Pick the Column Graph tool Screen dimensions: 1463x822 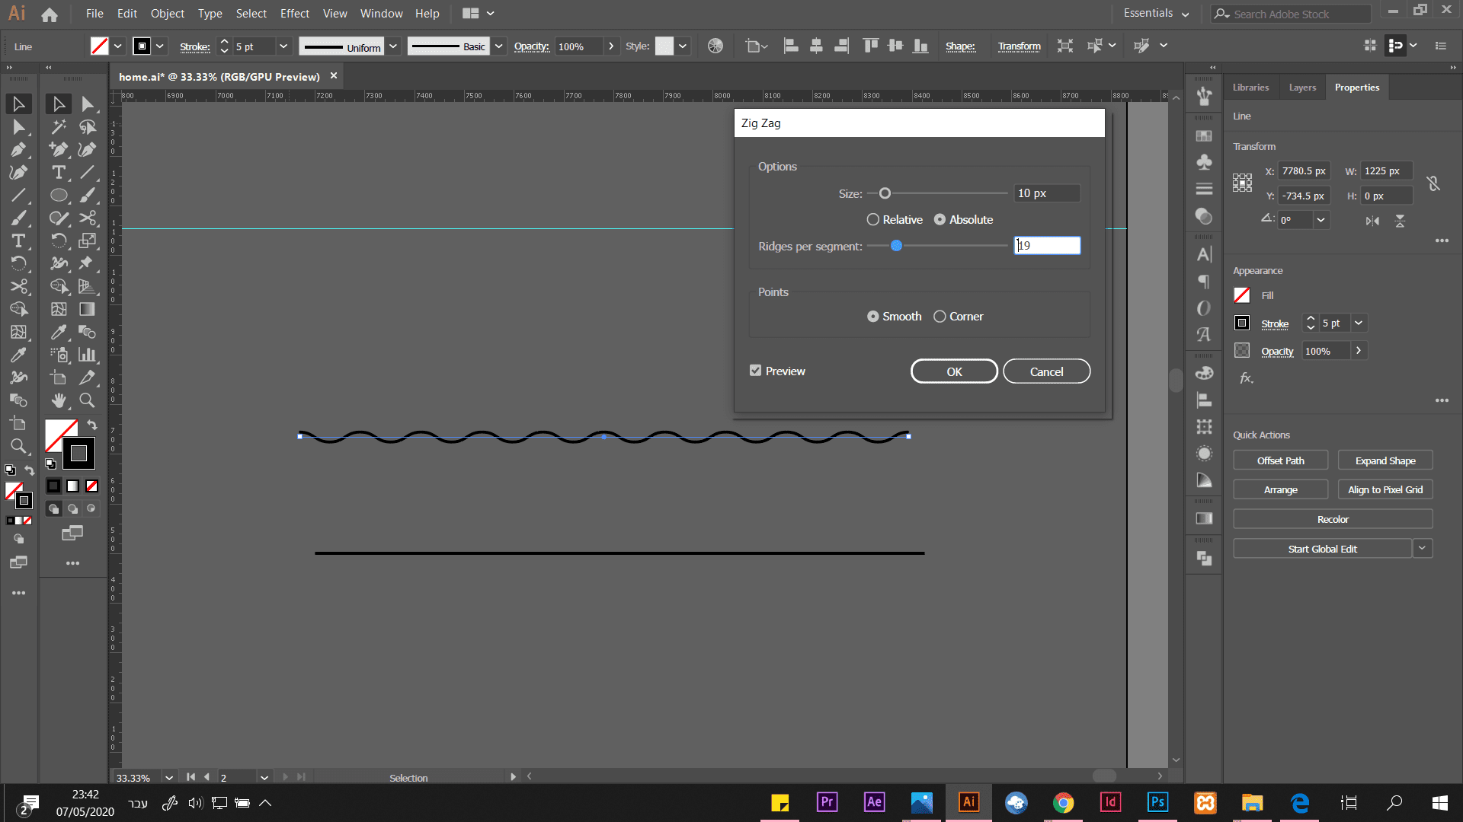click(88, 355)
